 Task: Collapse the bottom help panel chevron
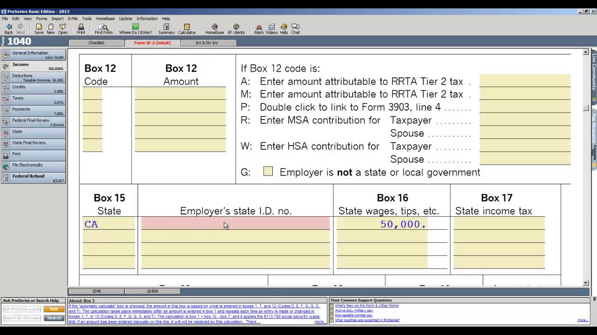coord(594,299)
